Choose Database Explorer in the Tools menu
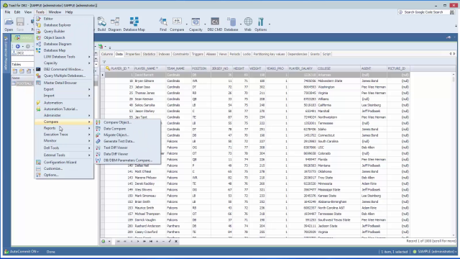This screenshot has width=460, height=259. [64, 25]
